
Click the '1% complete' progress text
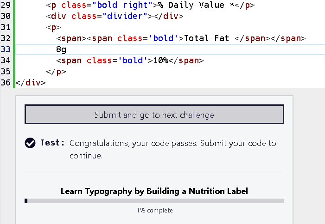(x=154, y=211)
